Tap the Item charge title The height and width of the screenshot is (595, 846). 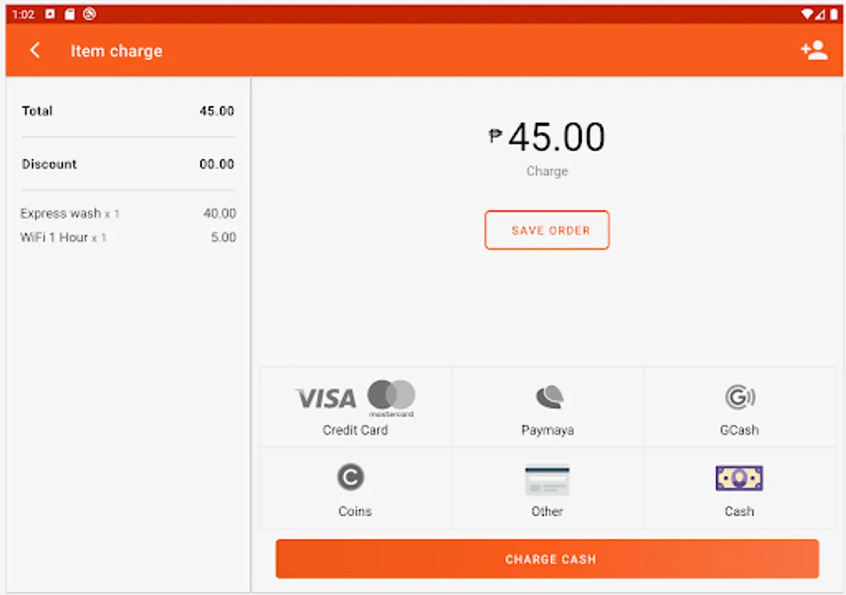[116, 51]
